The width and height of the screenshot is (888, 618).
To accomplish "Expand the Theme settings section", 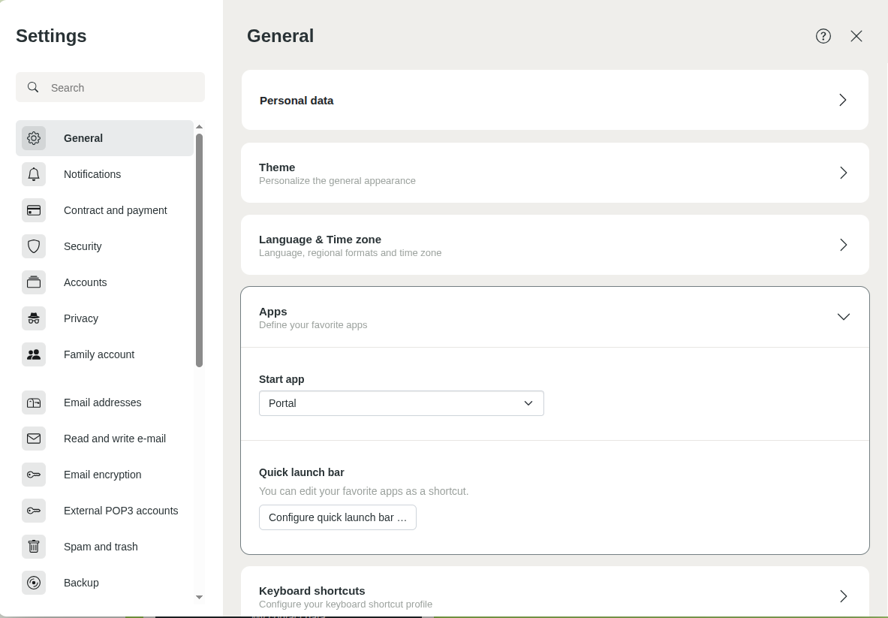I will tap(555, 173).
